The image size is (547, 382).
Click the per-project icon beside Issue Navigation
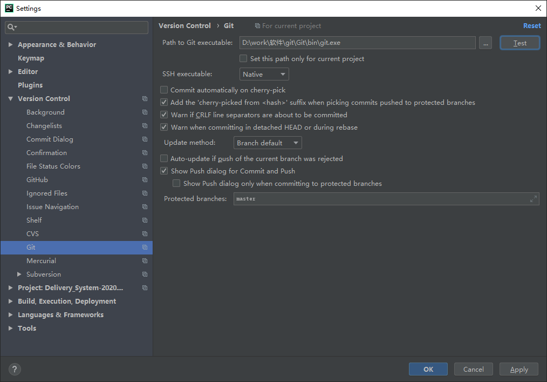(x=145, y=206)
